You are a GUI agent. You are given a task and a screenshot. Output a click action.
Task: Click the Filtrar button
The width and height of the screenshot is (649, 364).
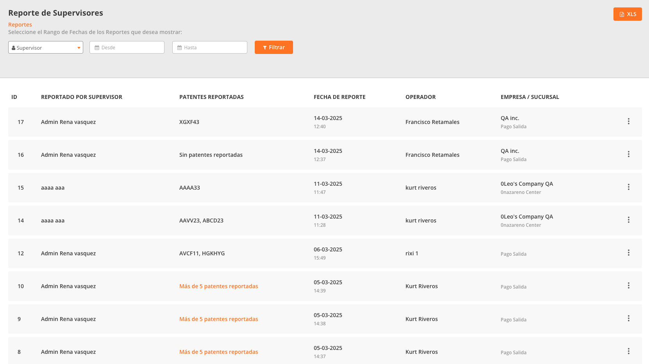click(x=274, y=47)
